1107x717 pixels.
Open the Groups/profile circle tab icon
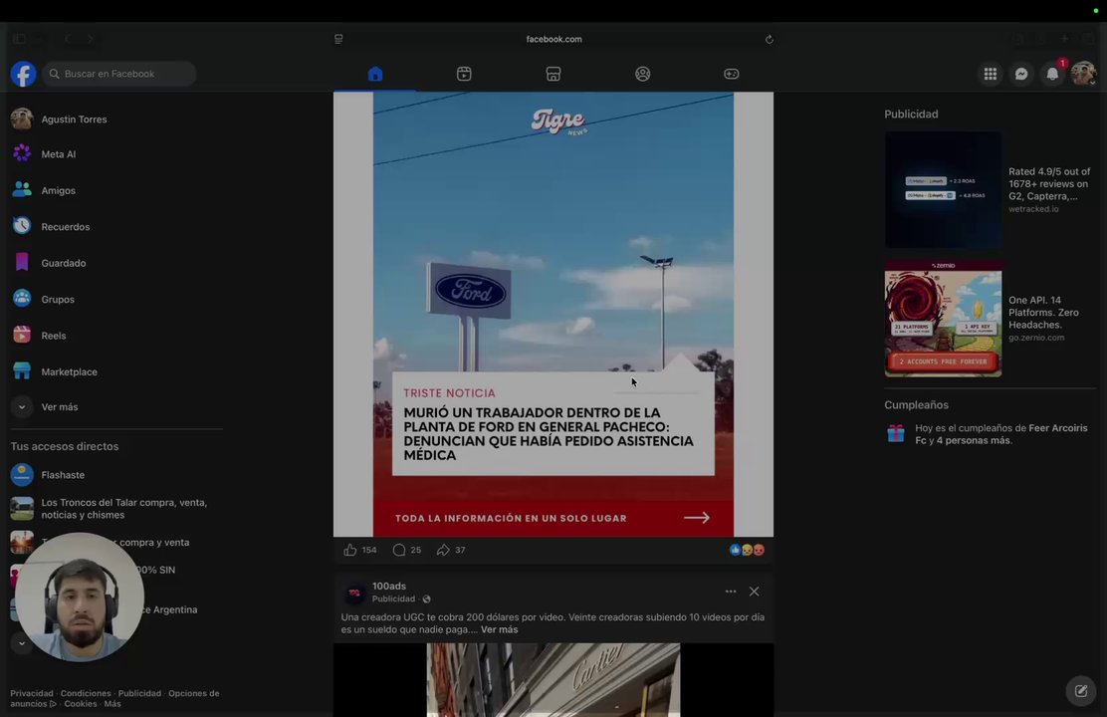coord(642,74)
